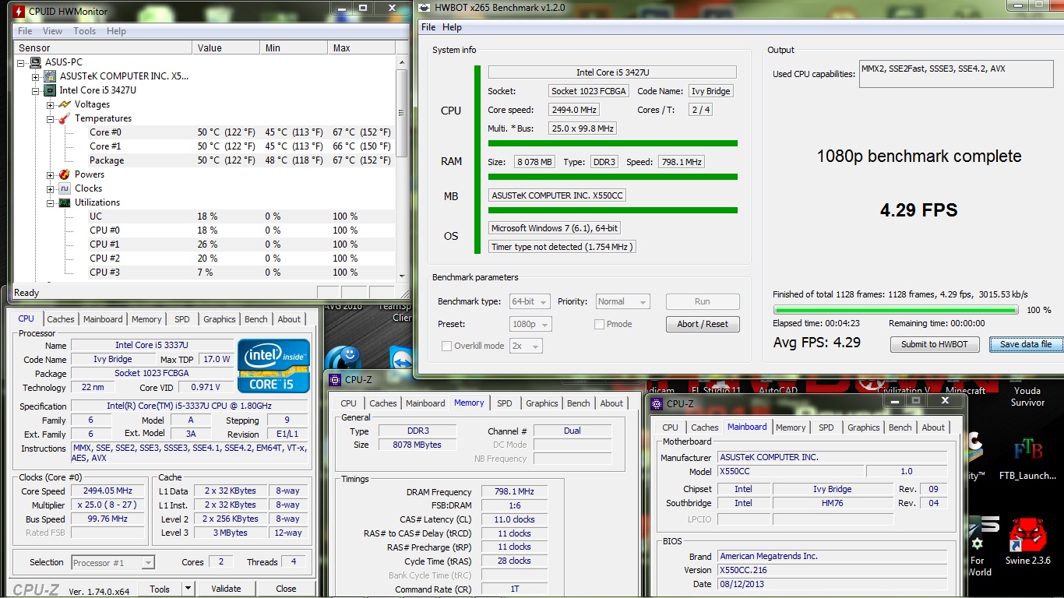This screenshot has width=1064, height=598.
Task: Open the TeamViewer desktop icon
Action: [400, 360]
